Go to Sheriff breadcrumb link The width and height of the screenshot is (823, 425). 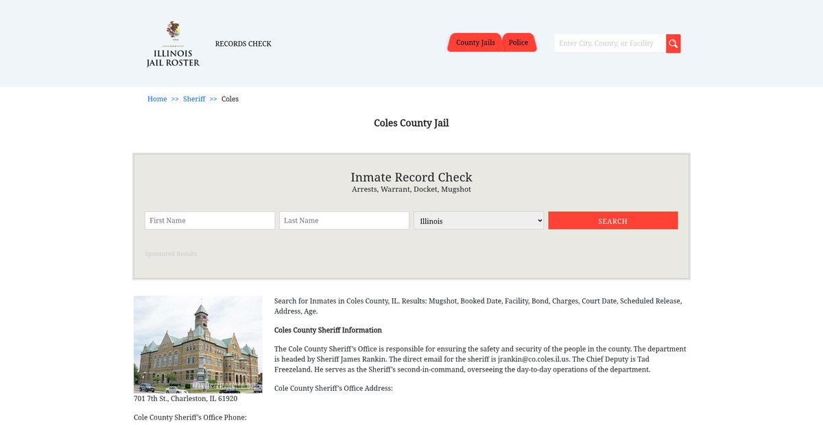194,99
